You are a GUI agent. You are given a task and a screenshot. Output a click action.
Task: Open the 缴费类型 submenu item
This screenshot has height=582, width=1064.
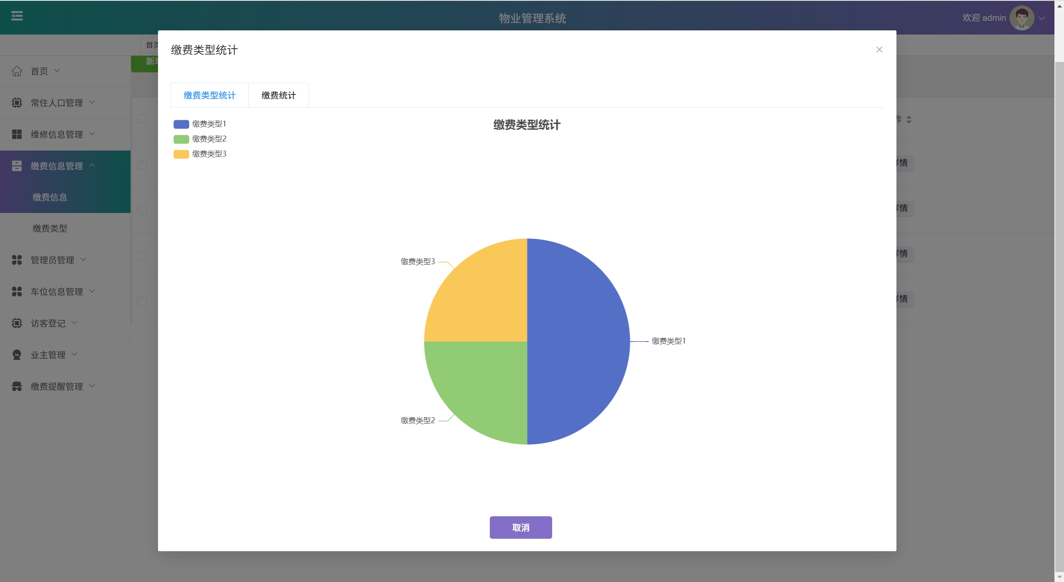50,228
